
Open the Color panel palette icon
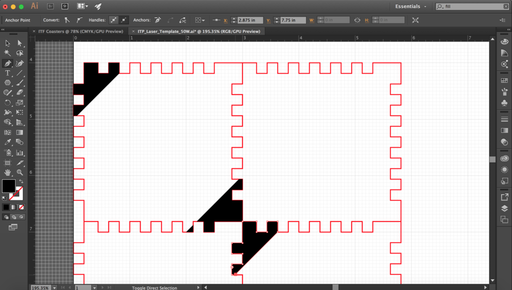point(504,42)
